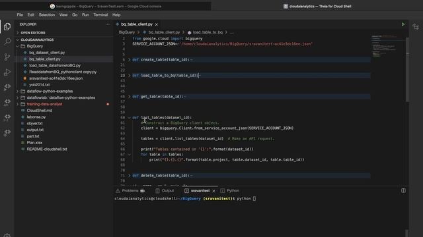Open part.txt file
This screenshot has width=423, height=237.
tap(33, 136)
